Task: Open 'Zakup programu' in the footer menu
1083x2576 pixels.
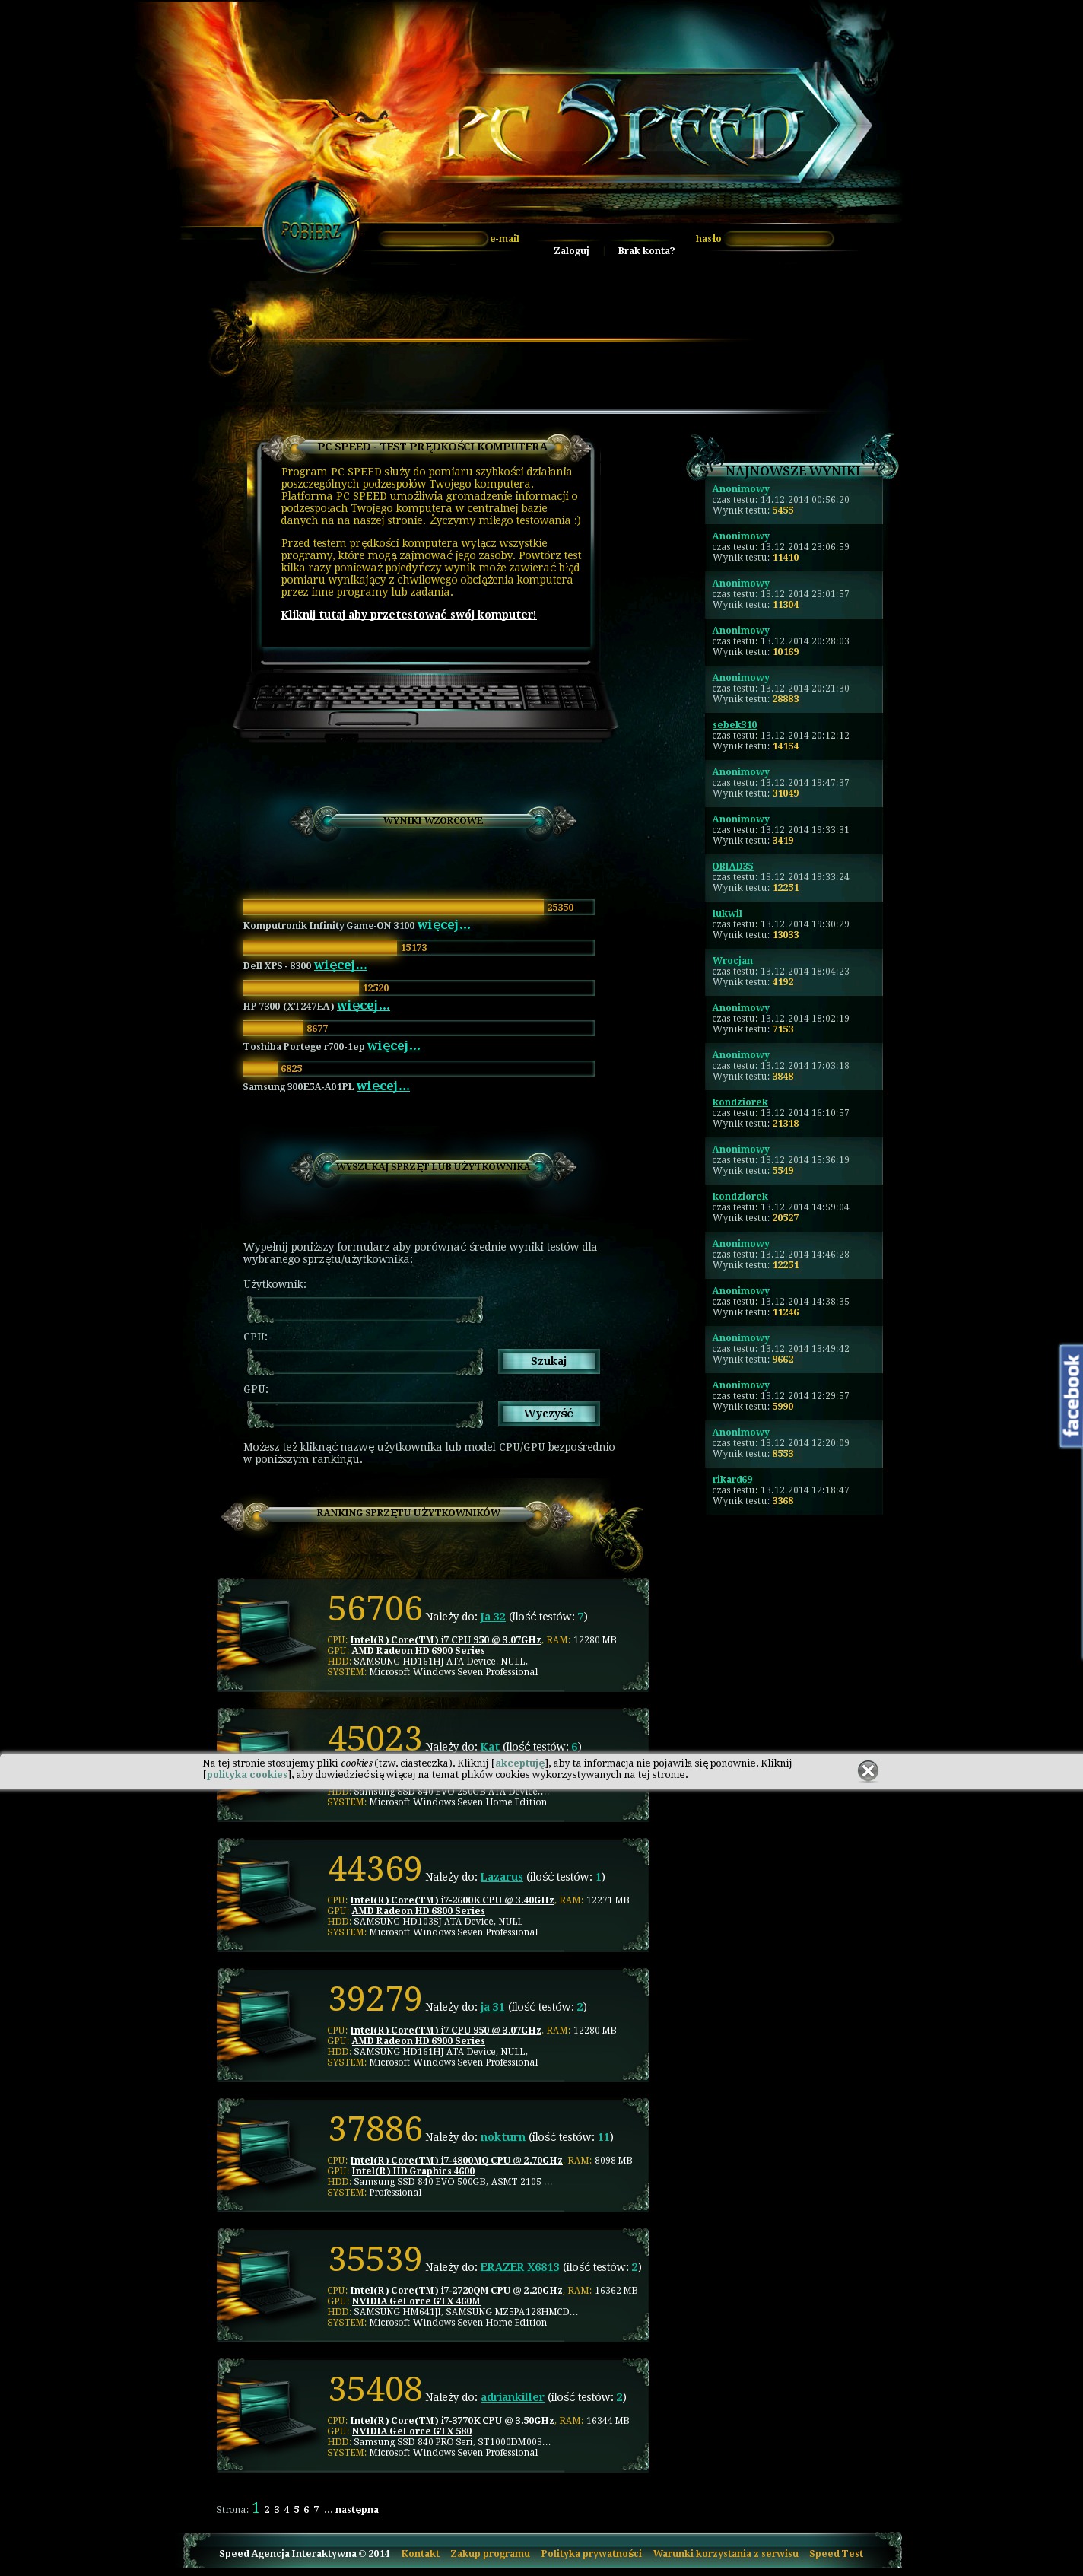Action: pos(490,2553)
